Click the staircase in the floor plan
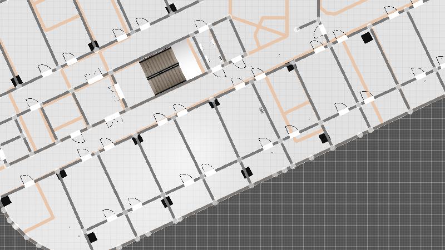 (x=162, y=71)
